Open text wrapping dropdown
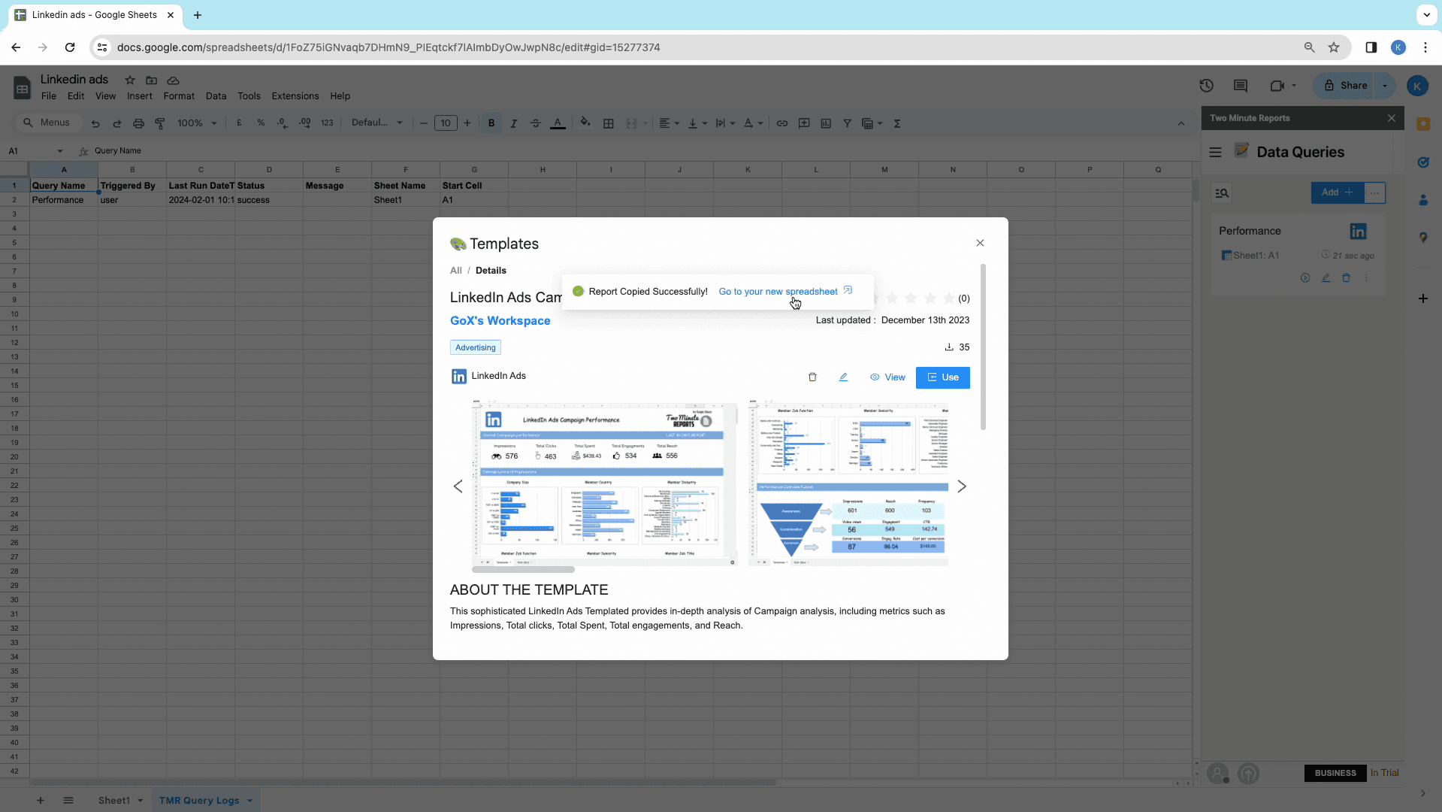The width and height of the screenshot is (1442, 812). (725, 123)
